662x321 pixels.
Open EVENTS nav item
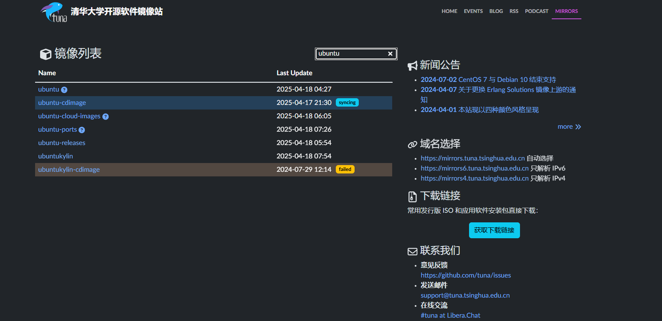click(473, 11)
